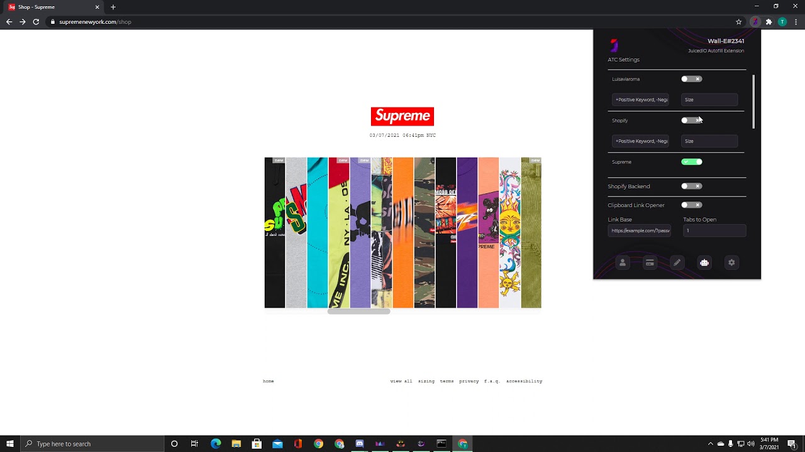Open new browser tab
Viewport: 805px width, 452px height.
click(x=113, y=7)
